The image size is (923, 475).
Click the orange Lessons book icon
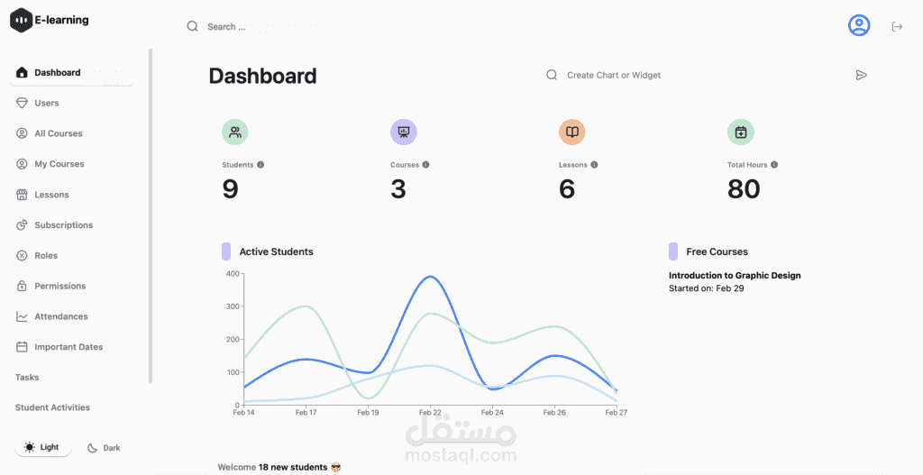(572, 132)
